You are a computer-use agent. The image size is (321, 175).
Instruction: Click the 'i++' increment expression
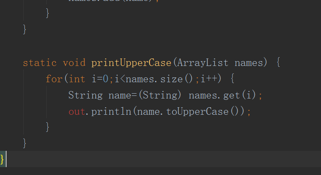[x=209, y=79]
